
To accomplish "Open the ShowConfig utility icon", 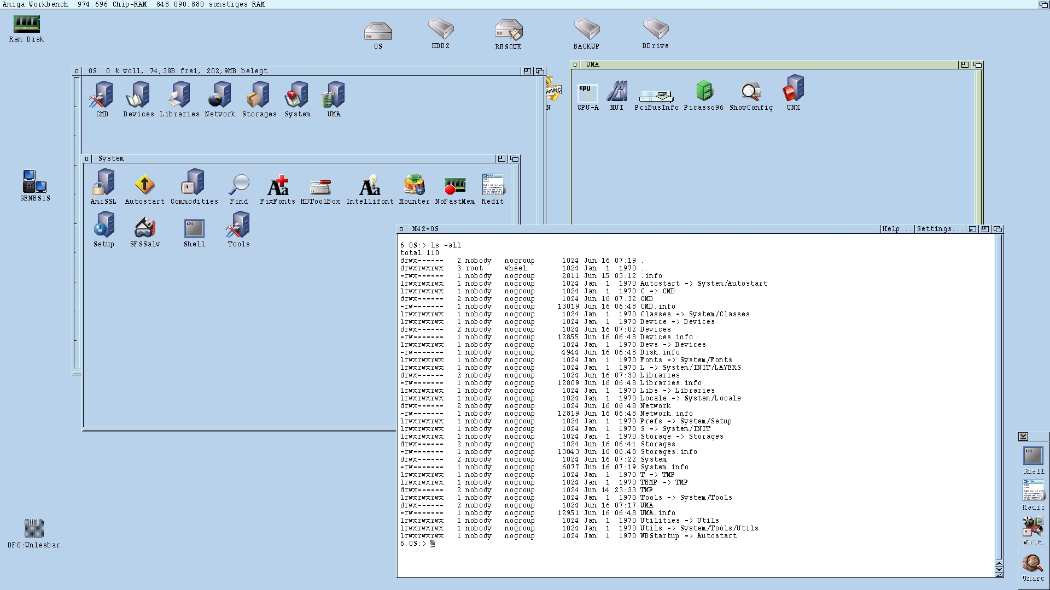I will [x=751, y=92].
